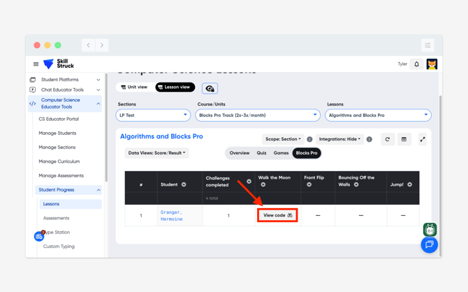The image size is (468, 292).
Task: Click the notification bell icon
Action: [x=416, y=64]
